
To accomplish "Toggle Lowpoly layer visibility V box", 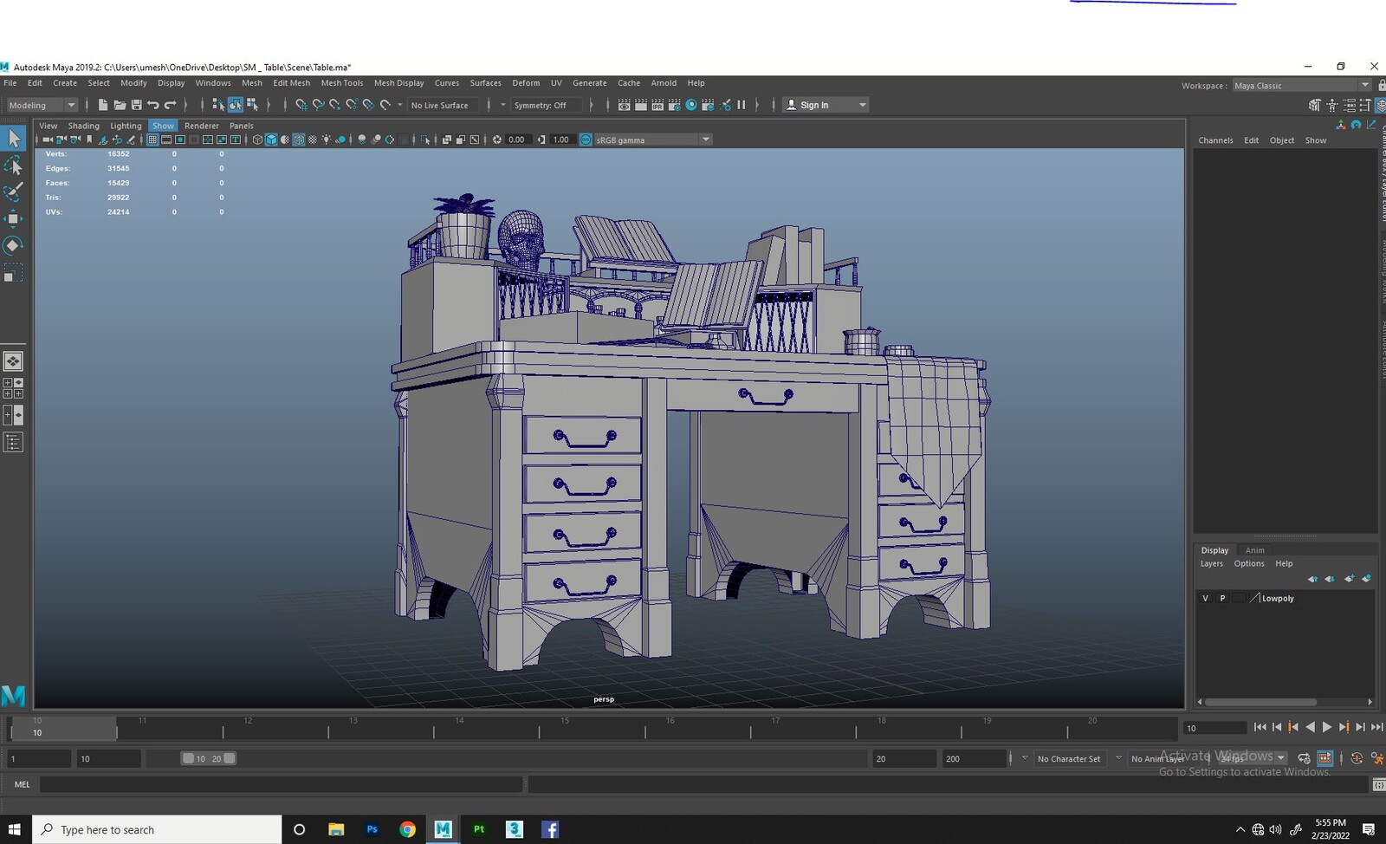I will pos(1205,598).
